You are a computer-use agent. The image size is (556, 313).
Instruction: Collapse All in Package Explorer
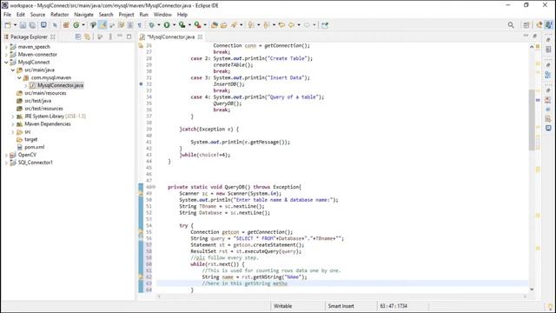coord(78,37)
